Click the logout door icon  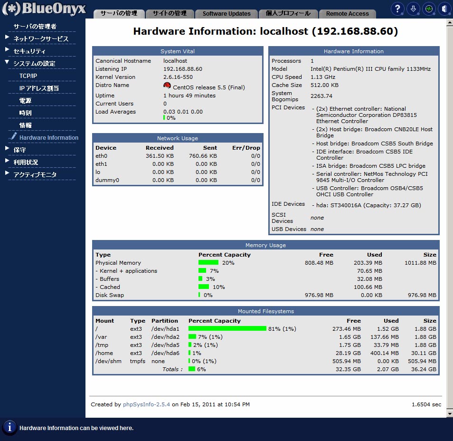pos(444,9)
